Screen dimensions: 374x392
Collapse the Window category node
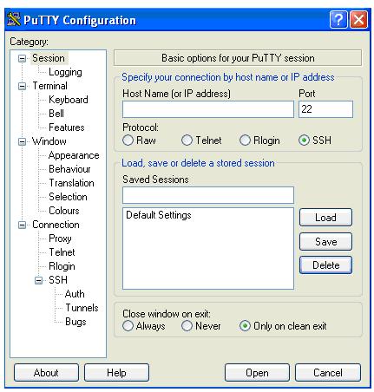click(22, 141)
